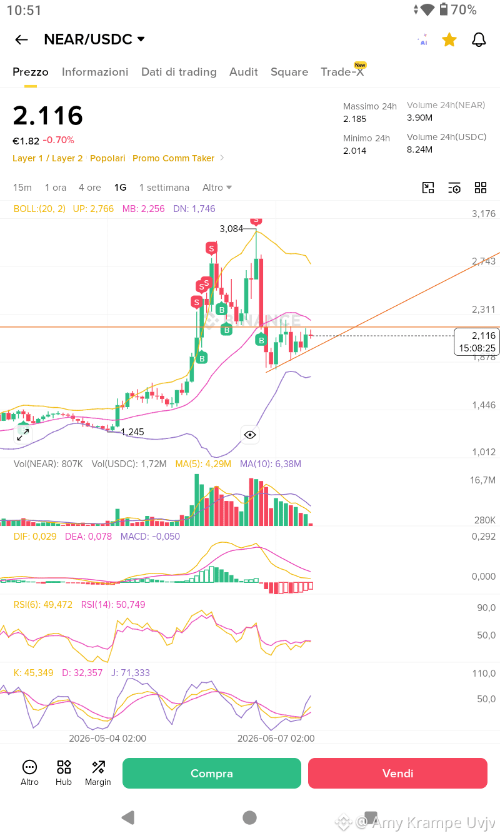Select the 15m timeframe
Viewport: 500px width, 838px height.
22,188
